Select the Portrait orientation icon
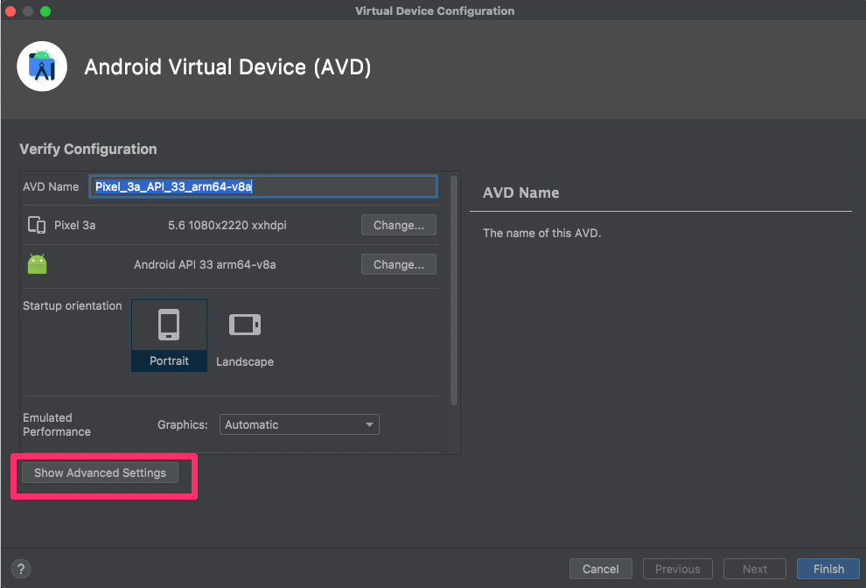The image size is (866, 588). tap(169, 335)
